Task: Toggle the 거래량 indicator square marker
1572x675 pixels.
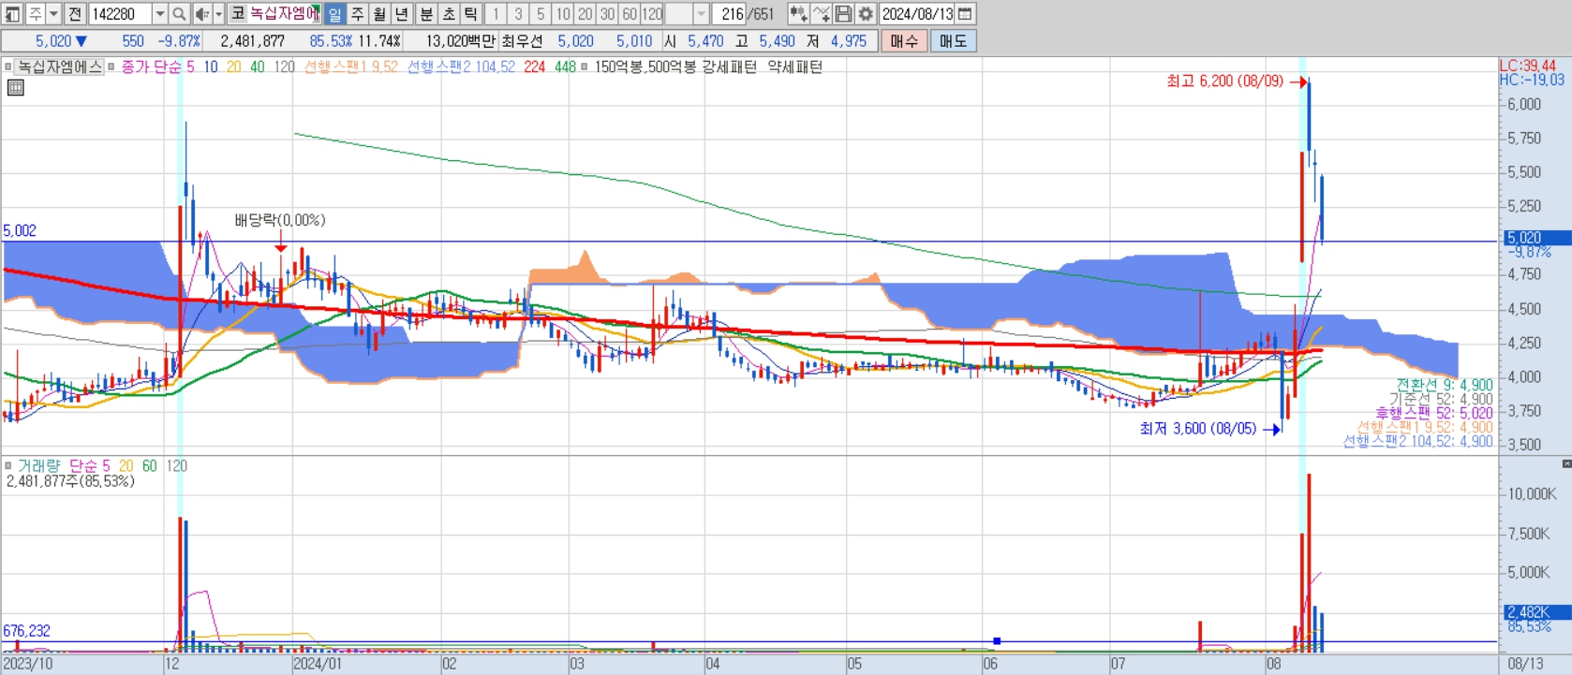Action: pos(7,465)
